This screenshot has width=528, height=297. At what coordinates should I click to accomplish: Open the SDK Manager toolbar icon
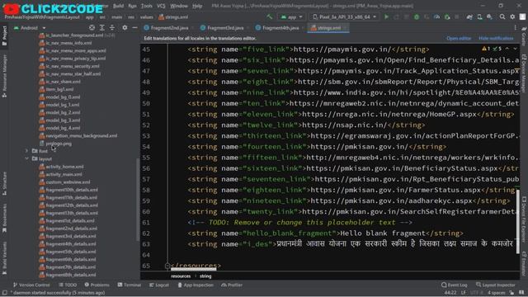[489, 16]
